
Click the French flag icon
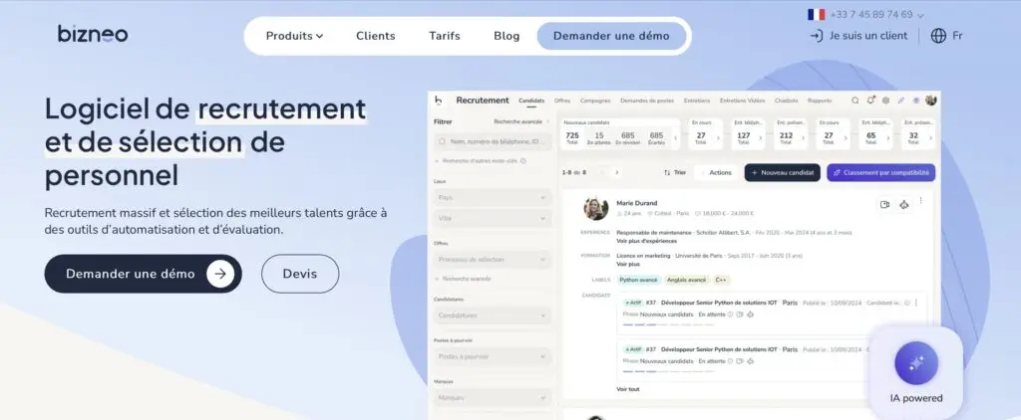coord(816,14)
